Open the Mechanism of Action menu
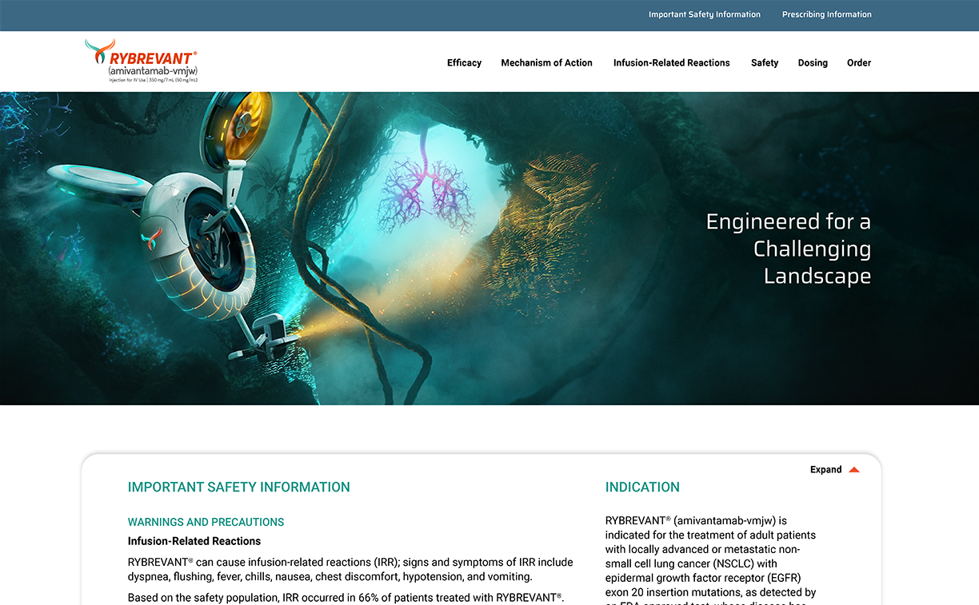The image size is (979, 605). 546,62
